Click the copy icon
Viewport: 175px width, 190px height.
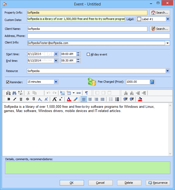click(34, 93)
